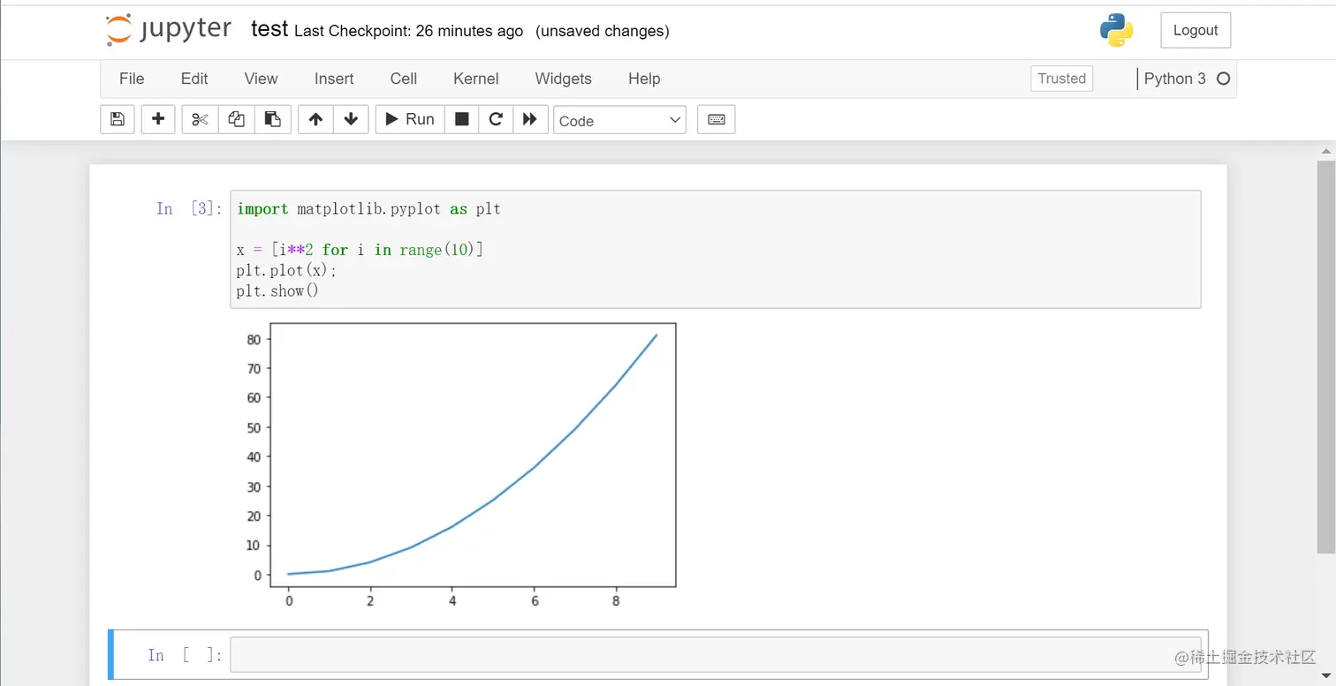
Task: Open the Cell menu
Action: point(404,79)
